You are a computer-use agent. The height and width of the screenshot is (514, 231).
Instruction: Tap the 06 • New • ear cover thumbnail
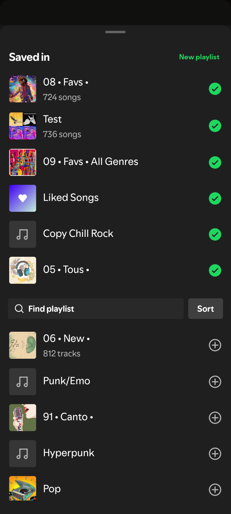23,345
